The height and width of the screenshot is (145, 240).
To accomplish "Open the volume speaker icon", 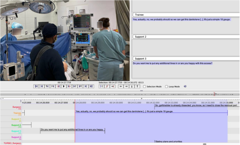I will [185, 87].
